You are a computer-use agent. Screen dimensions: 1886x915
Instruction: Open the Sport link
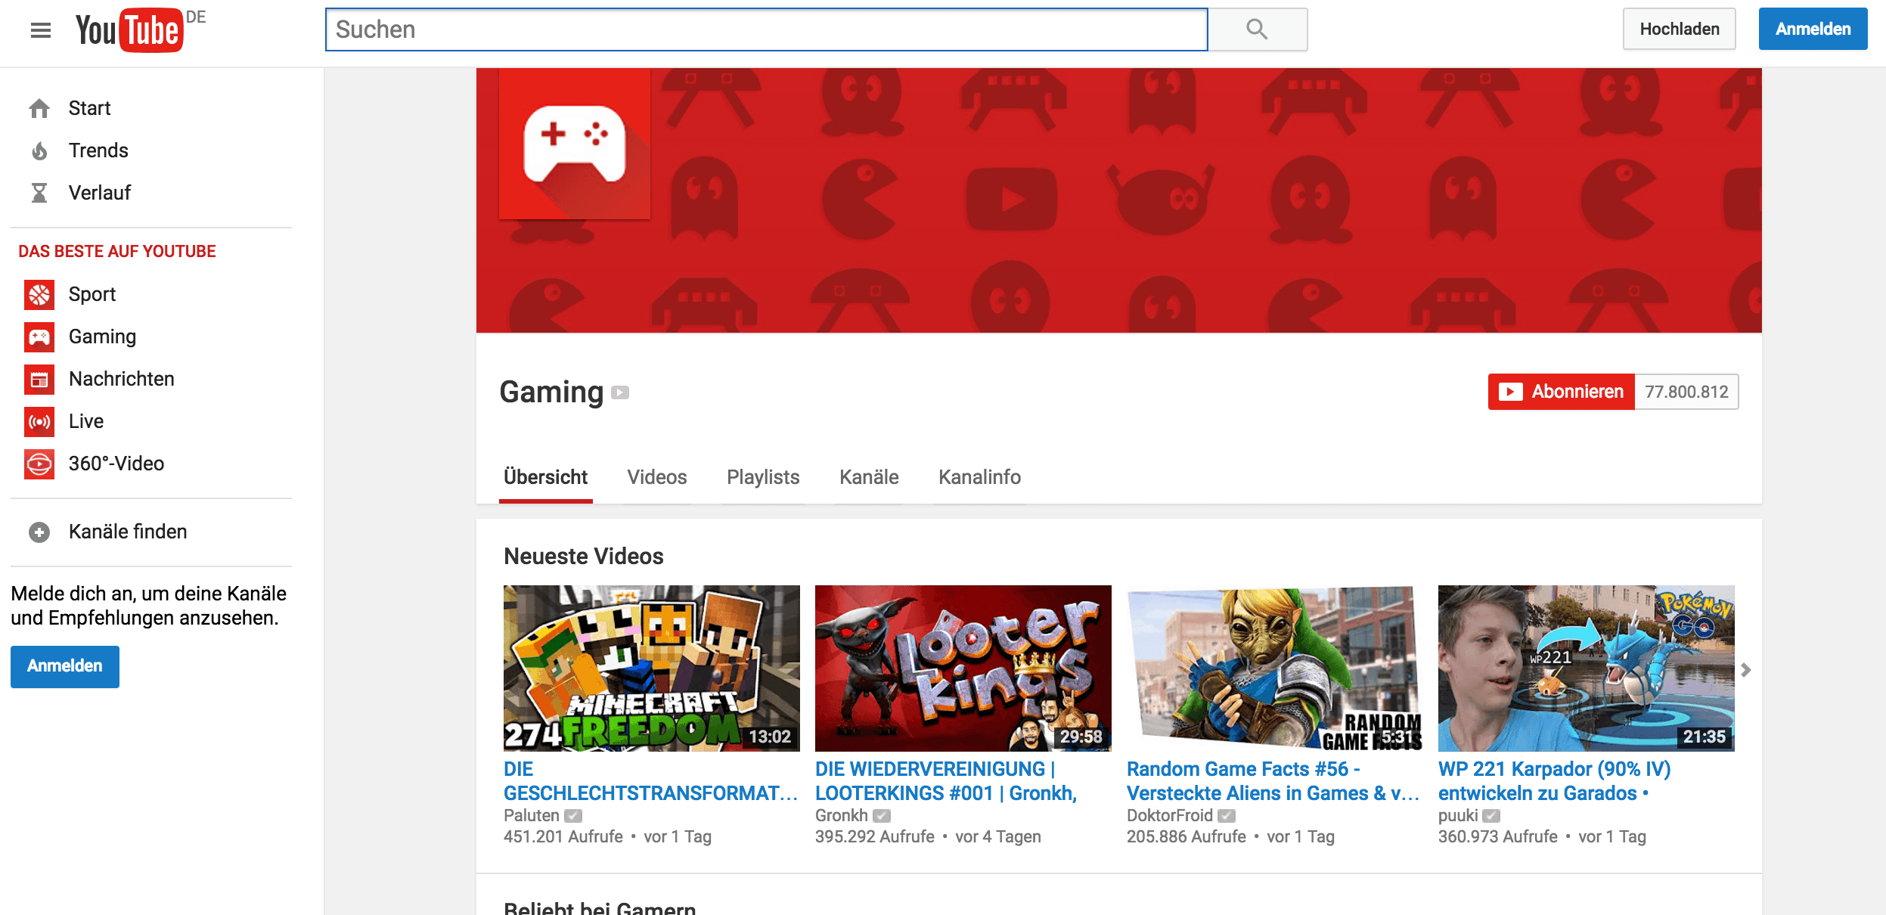pyautogui.click(x=92, y=295)
